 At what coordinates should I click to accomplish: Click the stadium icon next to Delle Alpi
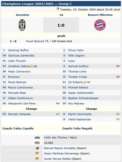coord(37,137)
